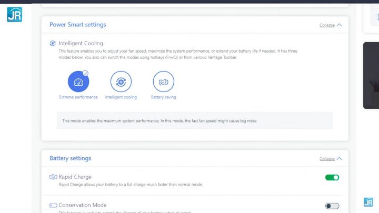The image size is (379, 213).
Task: Select the Intelligent cooling mode icon
Action: tap(121, 82)
